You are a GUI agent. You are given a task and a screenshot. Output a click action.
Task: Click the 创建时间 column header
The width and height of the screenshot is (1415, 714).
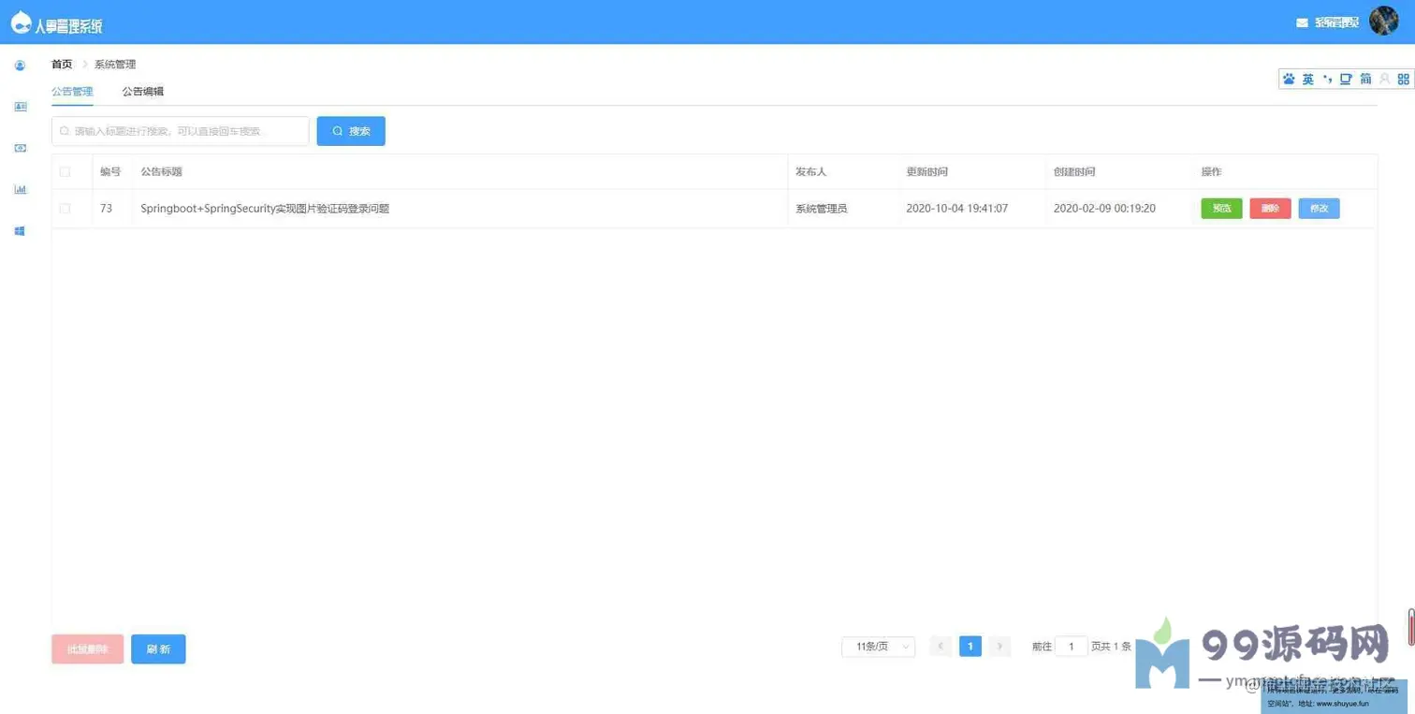[1074, 172]
